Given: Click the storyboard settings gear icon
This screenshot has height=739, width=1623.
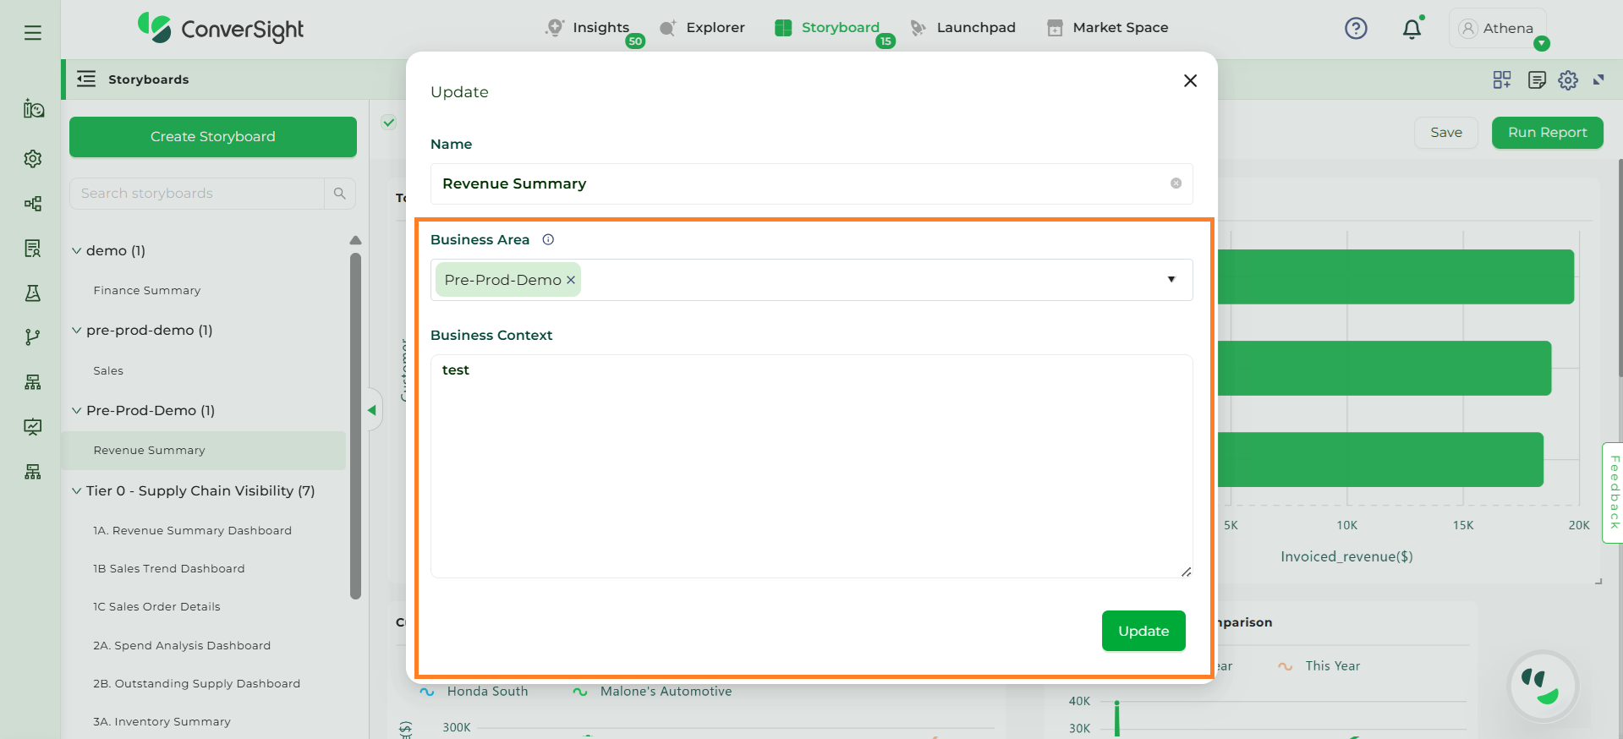Looking at the screenshot, I should (1568, 80).
